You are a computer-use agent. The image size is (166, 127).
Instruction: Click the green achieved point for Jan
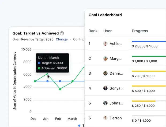(x=47, y=74)
